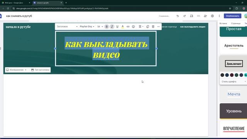Click Тип заголовка button
This screenshot has height=139, width=247.
[40, 70]
